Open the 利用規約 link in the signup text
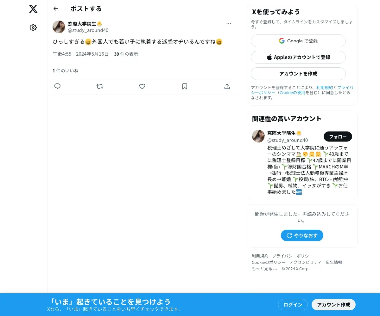Screen dimensions: 380x316 tap(325, 88)
